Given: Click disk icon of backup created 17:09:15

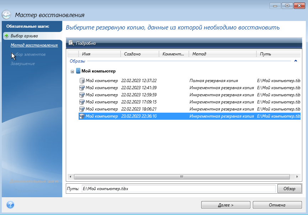Looking at the screenshot, I should (82, 102).
